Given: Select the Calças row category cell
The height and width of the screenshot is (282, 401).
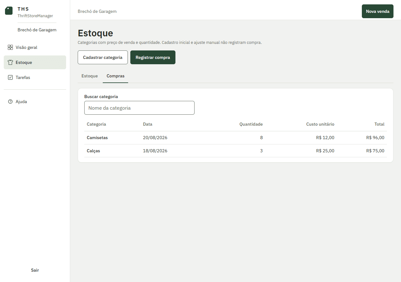Looking at the screenshot, I should [93, 151].
